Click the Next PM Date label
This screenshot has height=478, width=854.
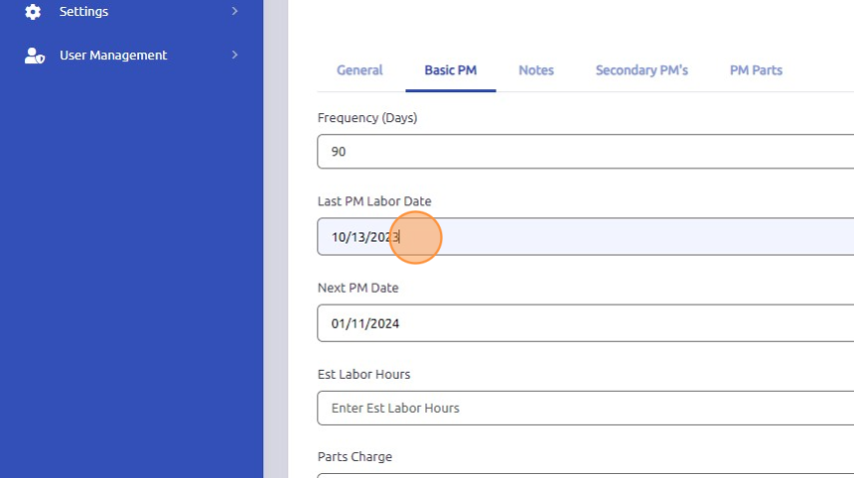pyautogui.click(x=358, y=288)
